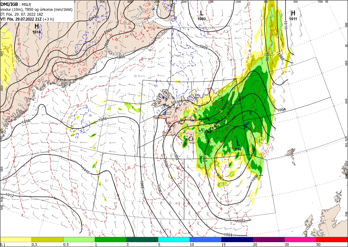348x247 pixels.
Task: Click the 998 isobar label
Action: click(220, 176)
